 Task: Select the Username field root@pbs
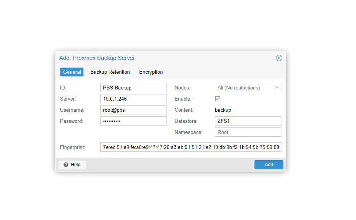point(133,110)
